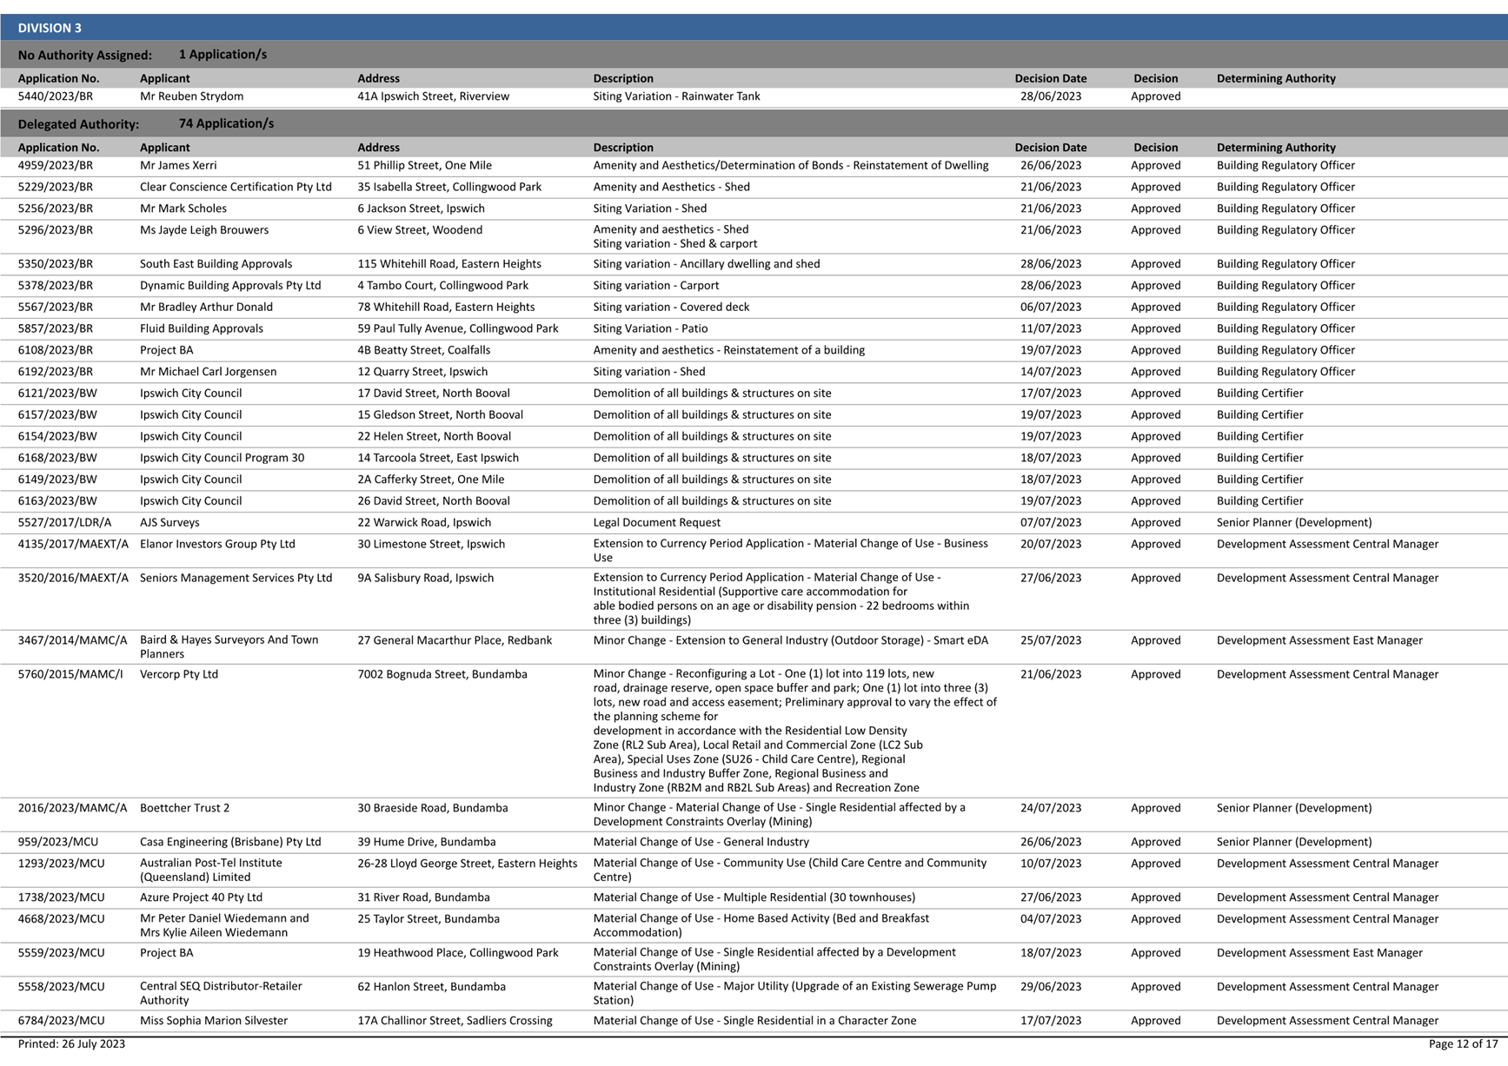Select applicant Mr Bradley Arthur Donald

pyautogui.click(x=206, y=308)
